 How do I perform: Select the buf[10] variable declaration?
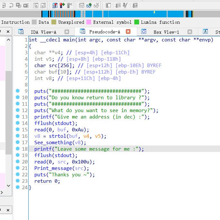53,72
